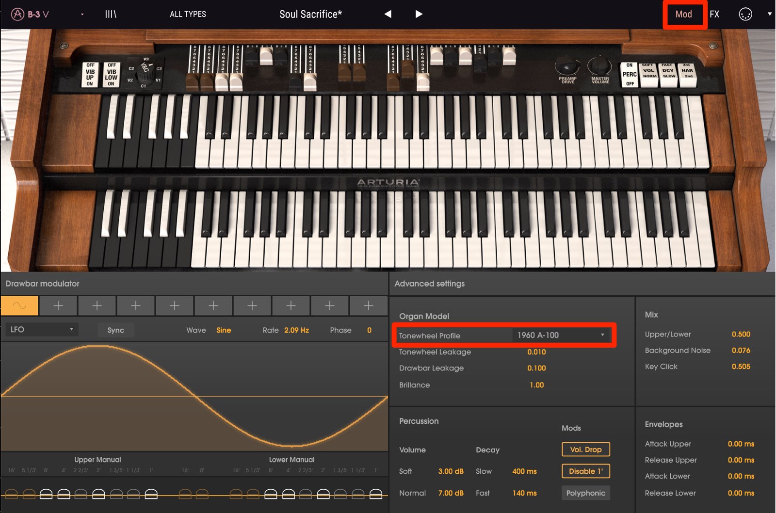The height and width of the screenshot is (513, 776).
Task: Toggle the Polyphonic percussion mode
Action: [586, 493]
